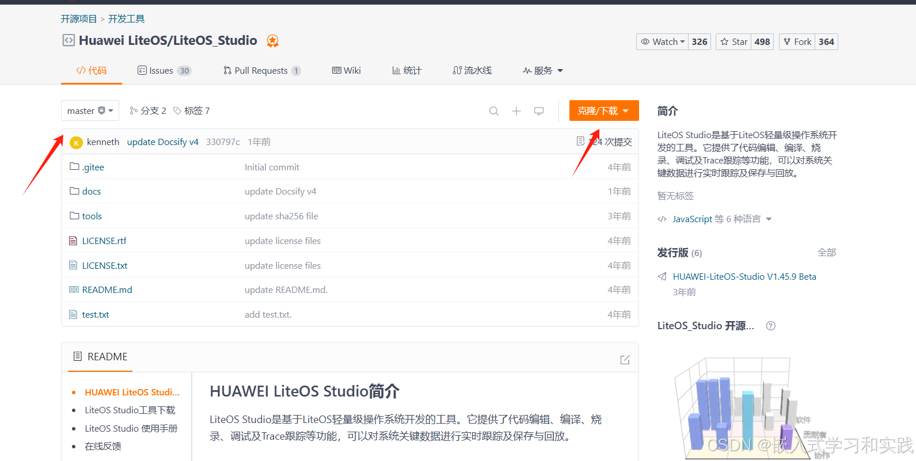Screen dimensions: 916x461
Task: Click the Fork button
Action: [797, 41]
